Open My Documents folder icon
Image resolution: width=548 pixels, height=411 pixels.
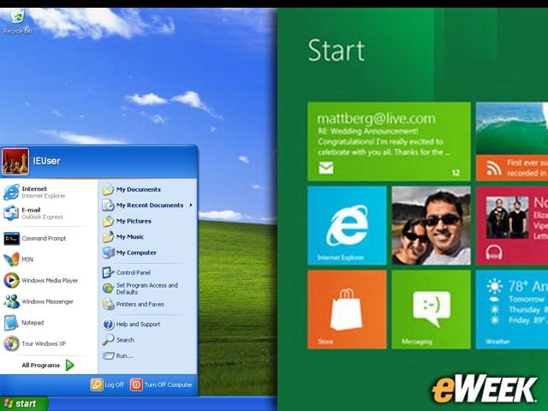coord(108,189)
